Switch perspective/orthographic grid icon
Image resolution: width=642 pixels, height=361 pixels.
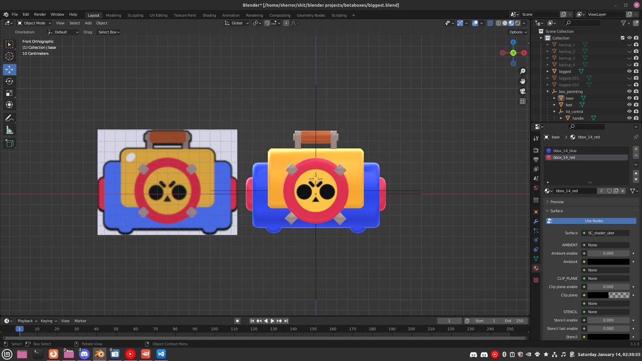pos(522,102)
